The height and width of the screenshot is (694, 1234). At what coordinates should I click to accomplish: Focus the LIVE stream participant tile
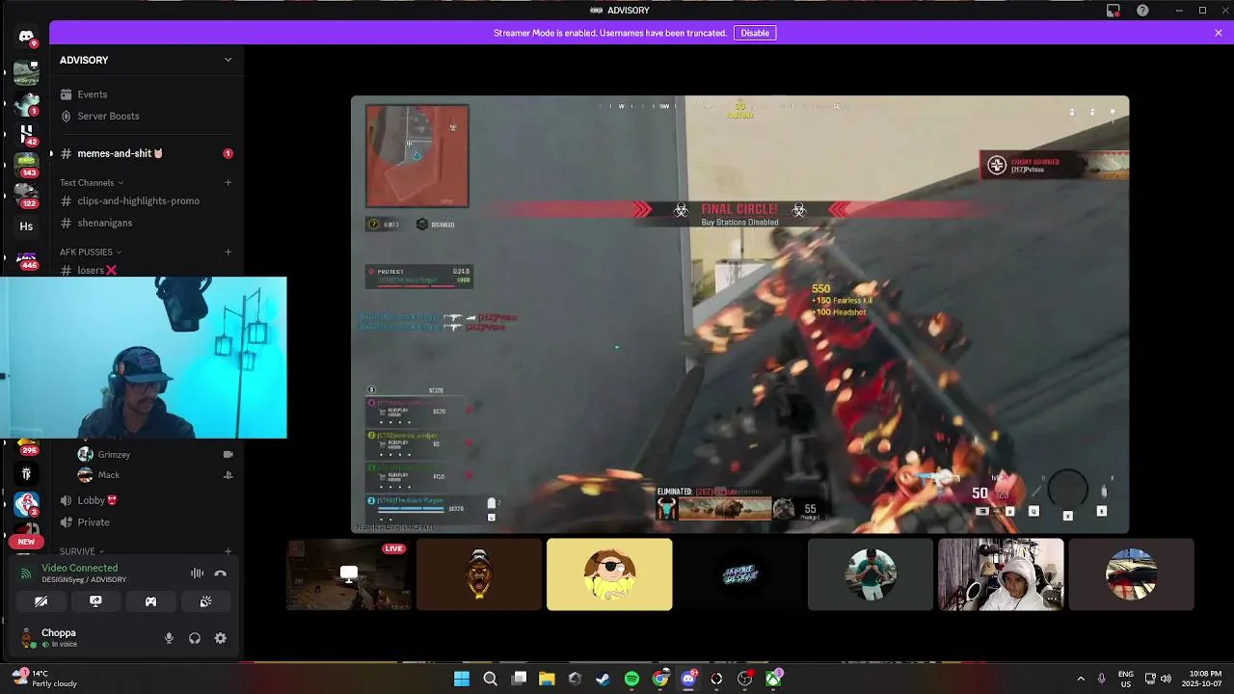[x=349, y=574]
